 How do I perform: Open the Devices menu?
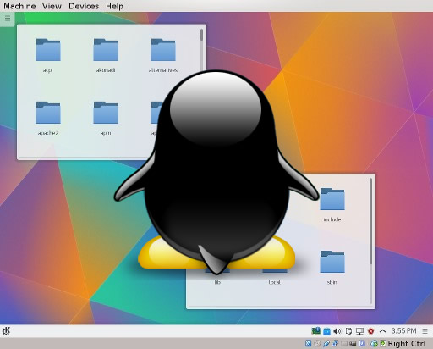[x=84, y=6]
